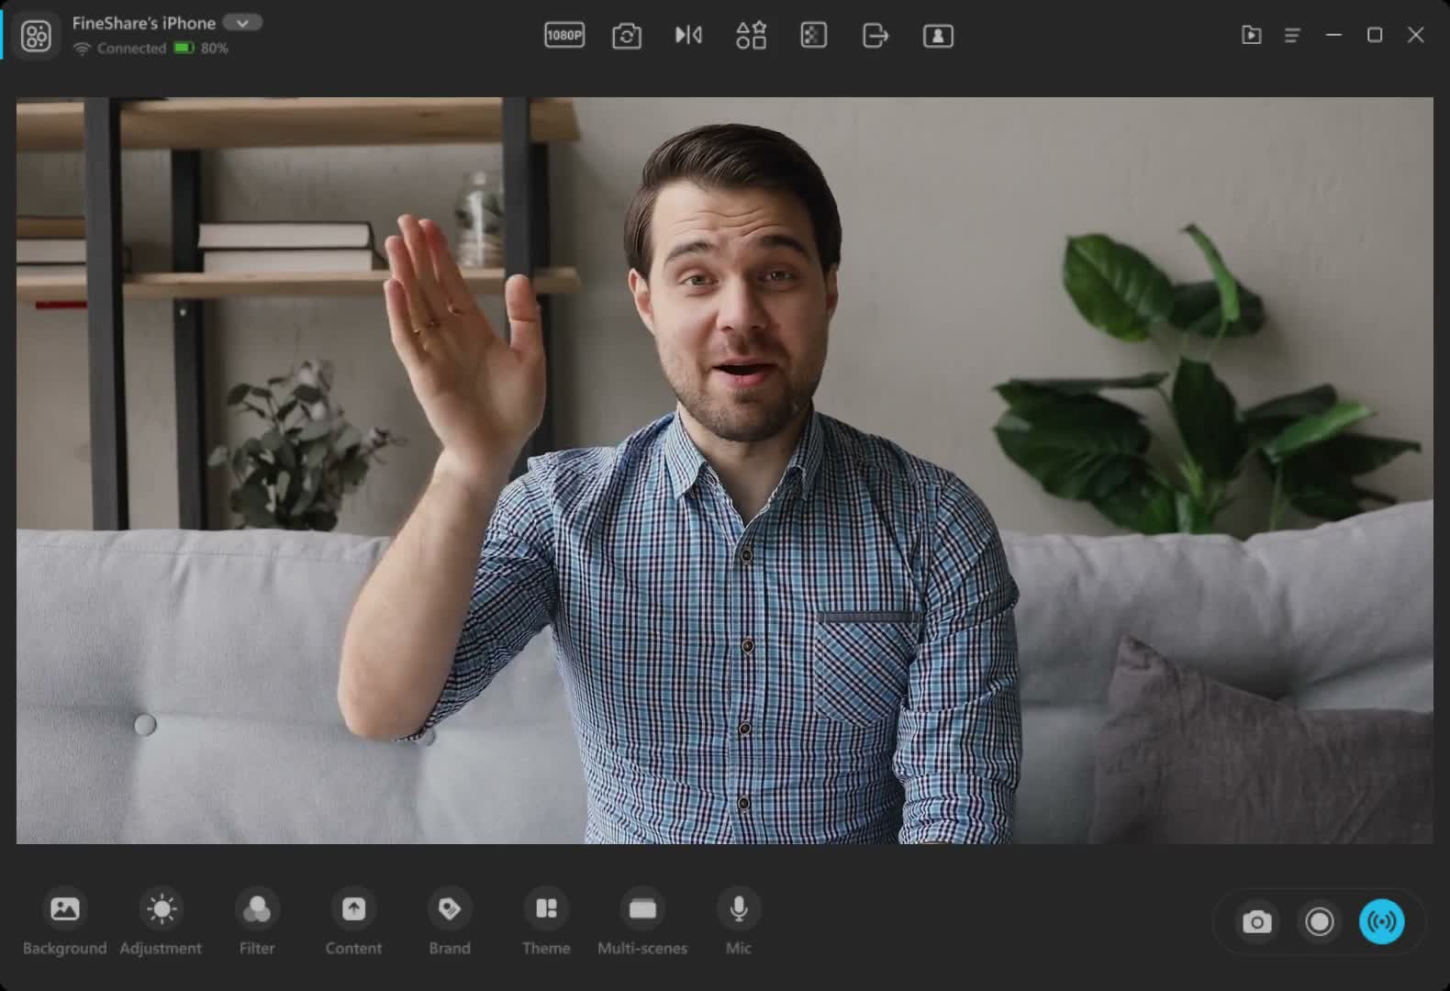Click the Connected Wi-Fi status indicator

point(119,48)
